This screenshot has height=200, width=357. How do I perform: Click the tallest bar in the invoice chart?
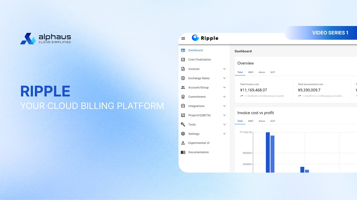(268, 152)
